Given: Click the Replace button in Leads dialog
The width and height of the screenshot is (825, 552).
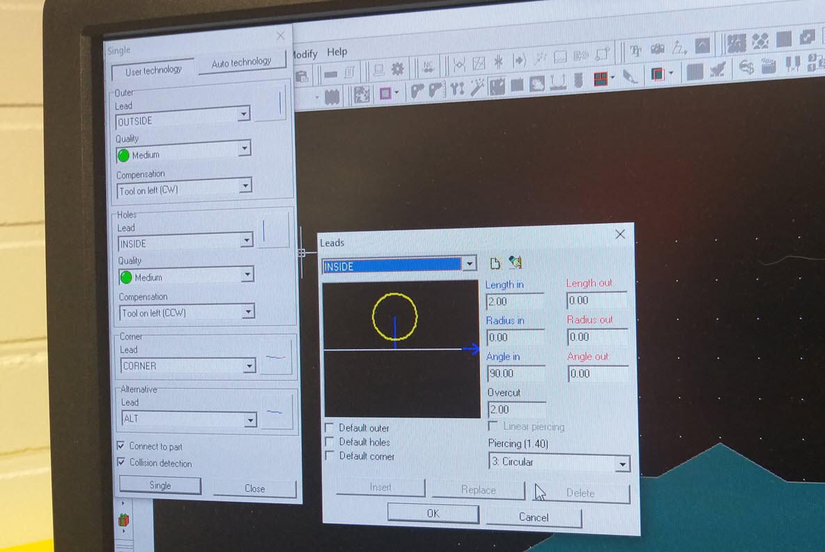Looking at the screenshot, I should click(478, 490).
